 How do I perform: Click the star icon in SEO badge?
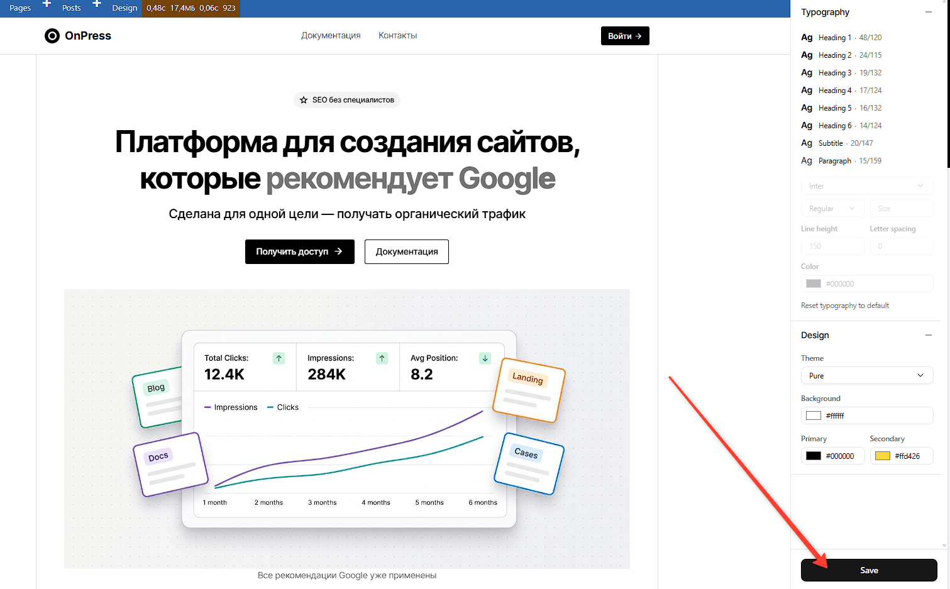point(304,100)
